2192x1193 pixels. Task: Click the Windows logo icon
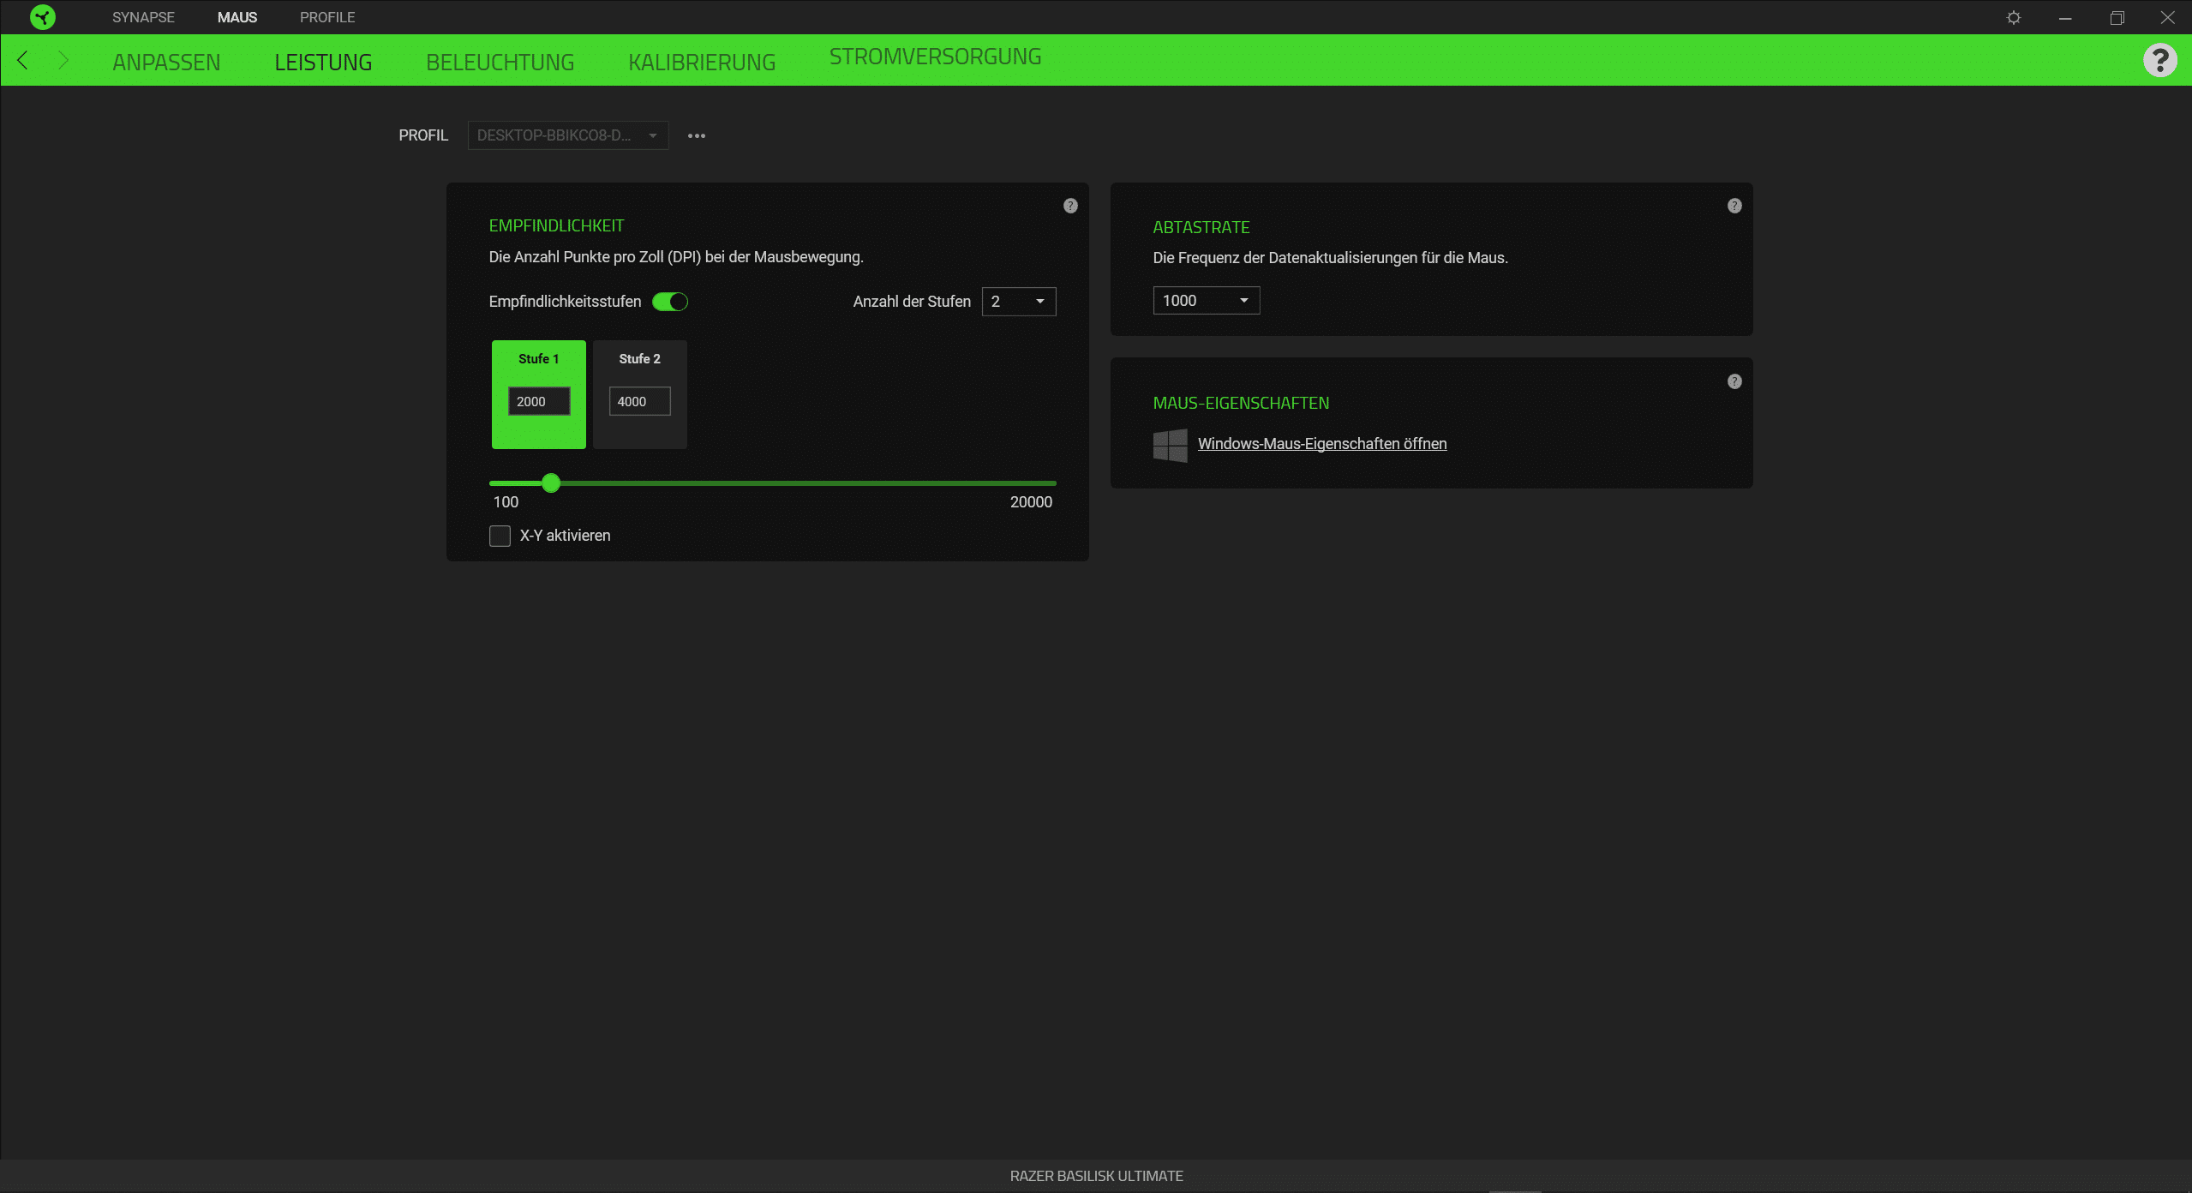pyautogui.click(x=1170, y=445)
